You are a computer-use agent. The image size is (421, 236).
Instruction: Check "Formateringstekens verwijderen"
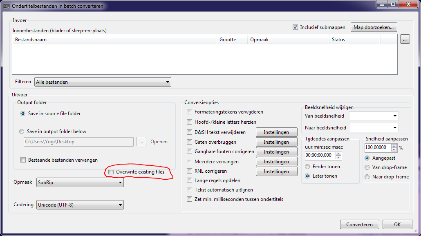click(x=190, y=111)
